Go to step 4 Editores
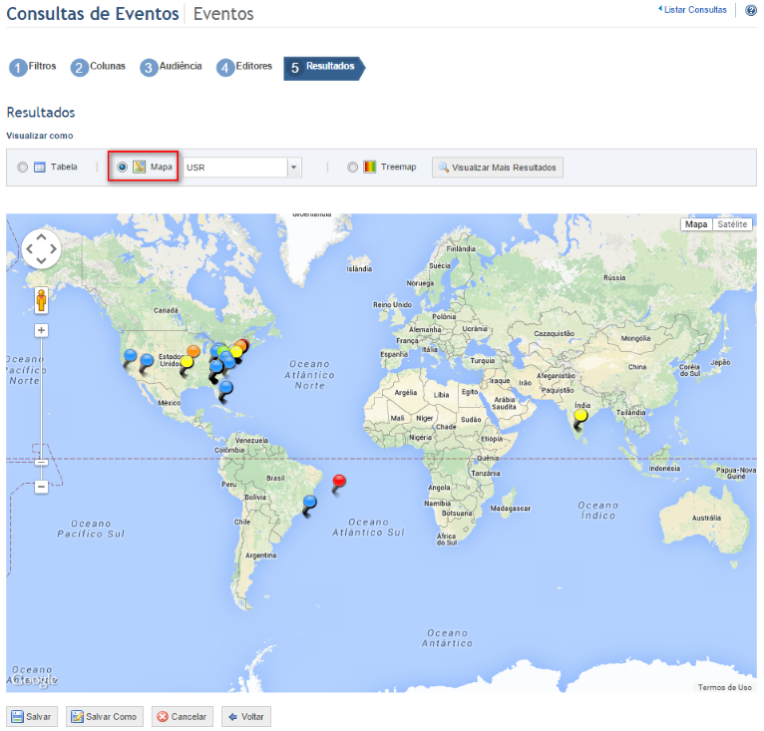Image resolution: width=764 pixels, height=731 pixels. click(x=244, y=67)
